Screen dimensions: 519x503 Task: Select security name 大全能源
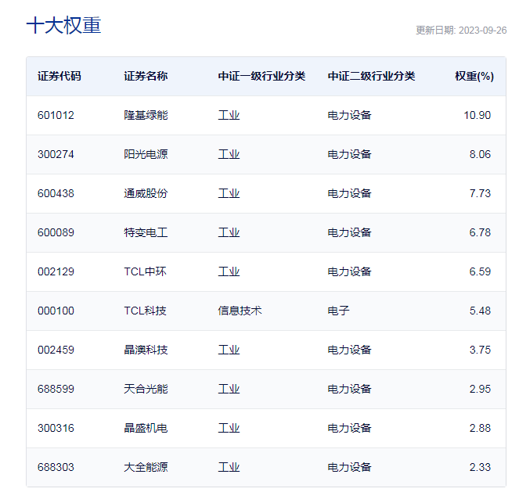pyautogui.click(x=146, y=467)
